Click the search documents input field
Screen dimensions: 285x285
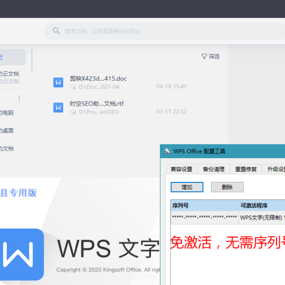point(164,31)
